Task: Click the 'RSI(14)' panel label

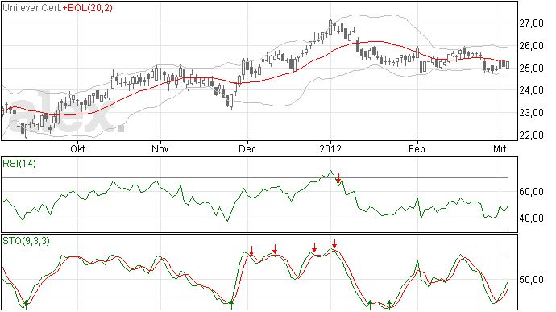Action: (19, 164)
